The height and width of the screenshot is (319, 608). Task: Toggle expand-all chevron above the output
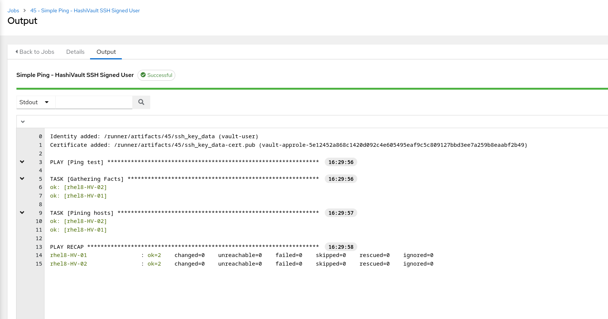23,122
